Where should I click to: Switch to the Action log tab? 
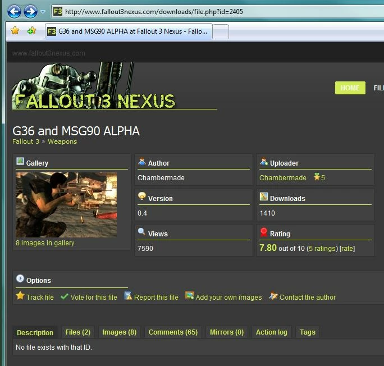(272, 332)
